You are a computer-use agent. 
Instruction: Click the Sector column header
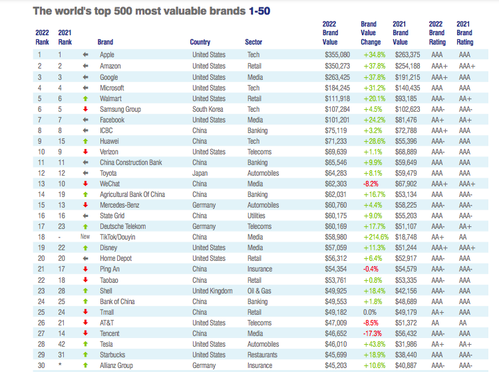(253, 42)
